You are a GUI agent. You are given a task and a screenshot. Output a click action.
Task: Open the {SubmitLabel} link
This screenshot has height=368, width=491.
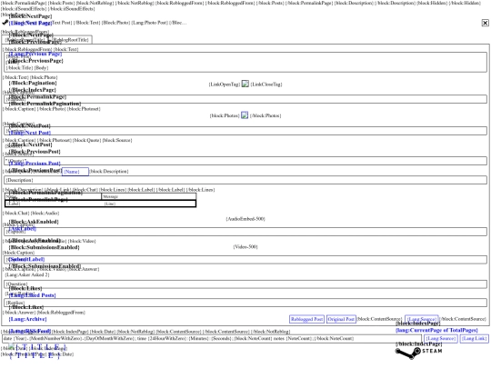click(x=26, y=259)
